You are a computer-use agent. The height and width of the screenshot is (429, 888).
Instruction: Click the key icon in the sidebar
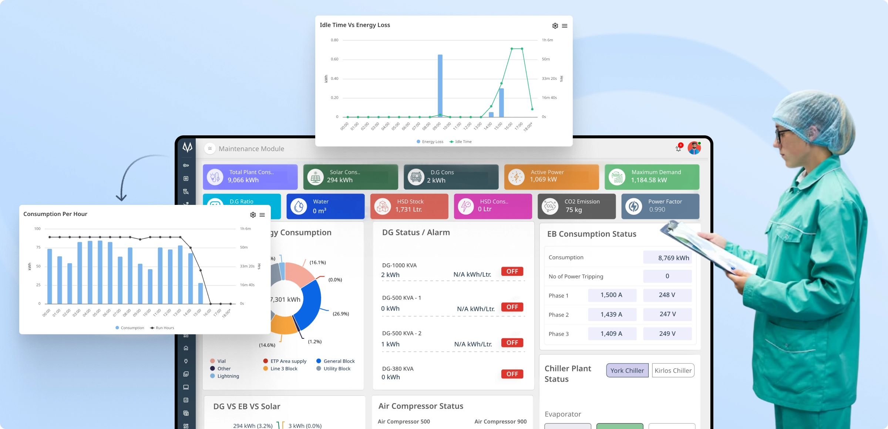point(186,165)
